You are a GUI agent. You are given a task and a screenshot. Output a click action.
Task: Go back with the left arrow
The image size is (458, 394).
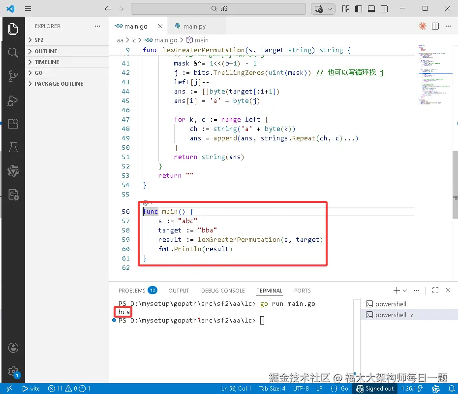click(x=107, y=9)
